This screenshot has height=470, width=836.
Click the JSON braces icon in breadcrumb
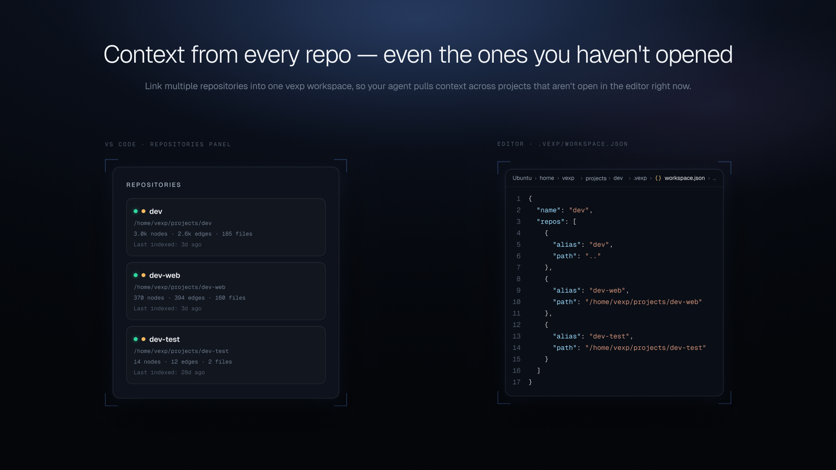point(658,178)
